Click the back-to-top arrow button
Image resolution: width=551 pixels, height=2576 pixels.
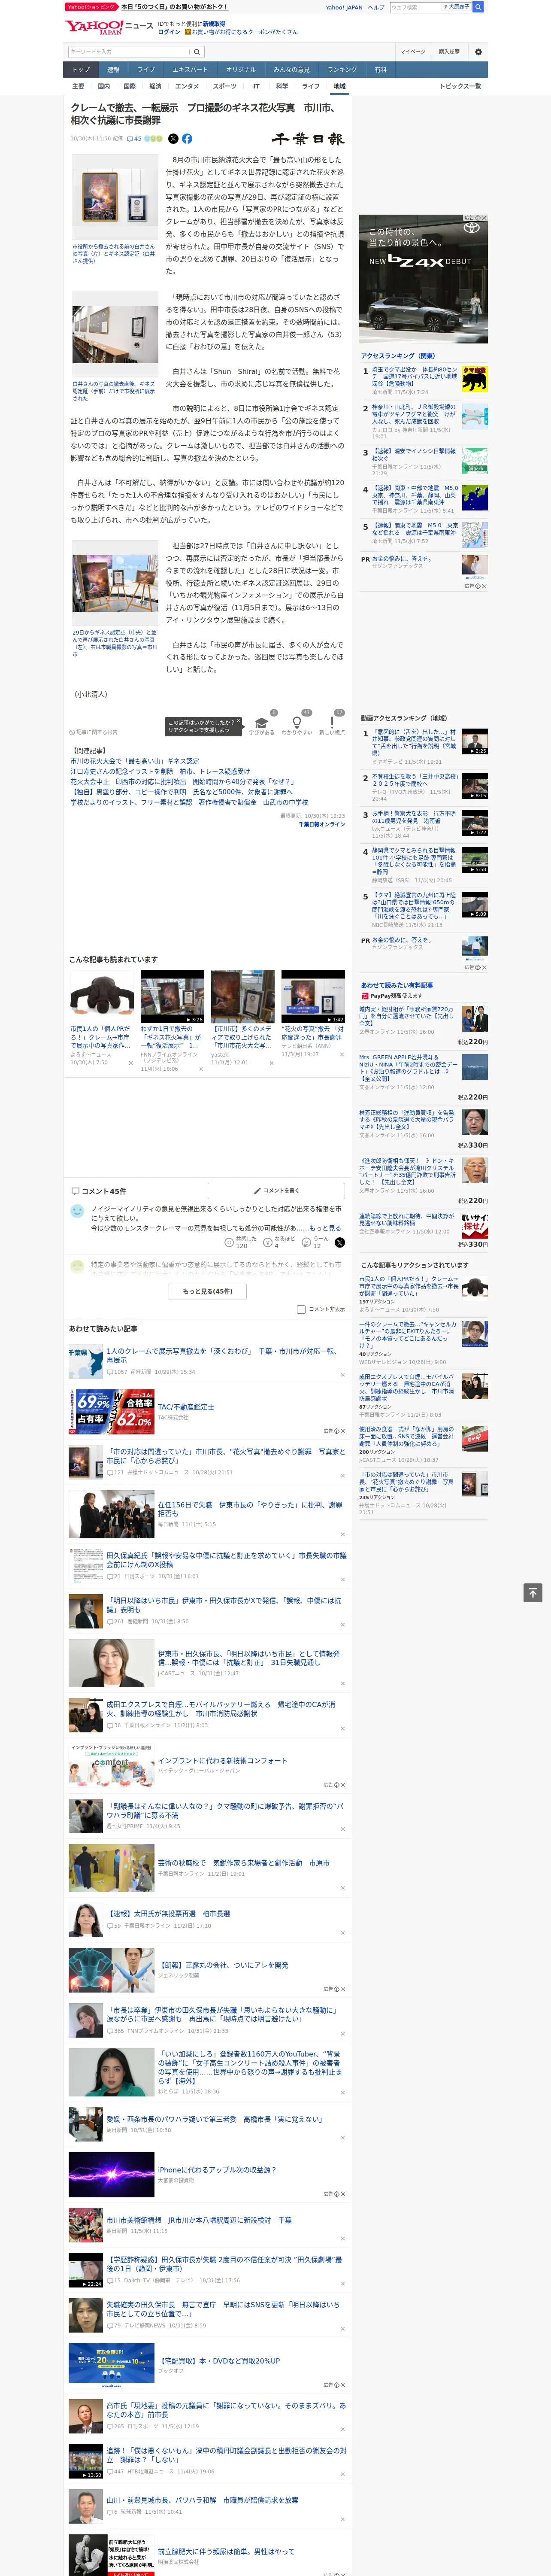(x=533, y=1593)
